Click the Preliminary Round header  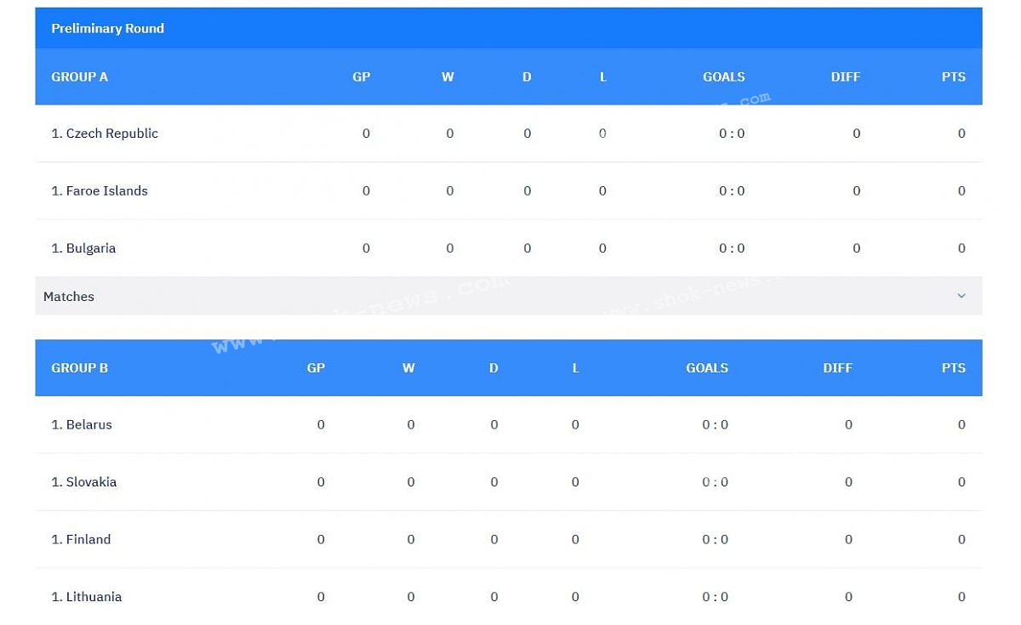pos(107,28)
